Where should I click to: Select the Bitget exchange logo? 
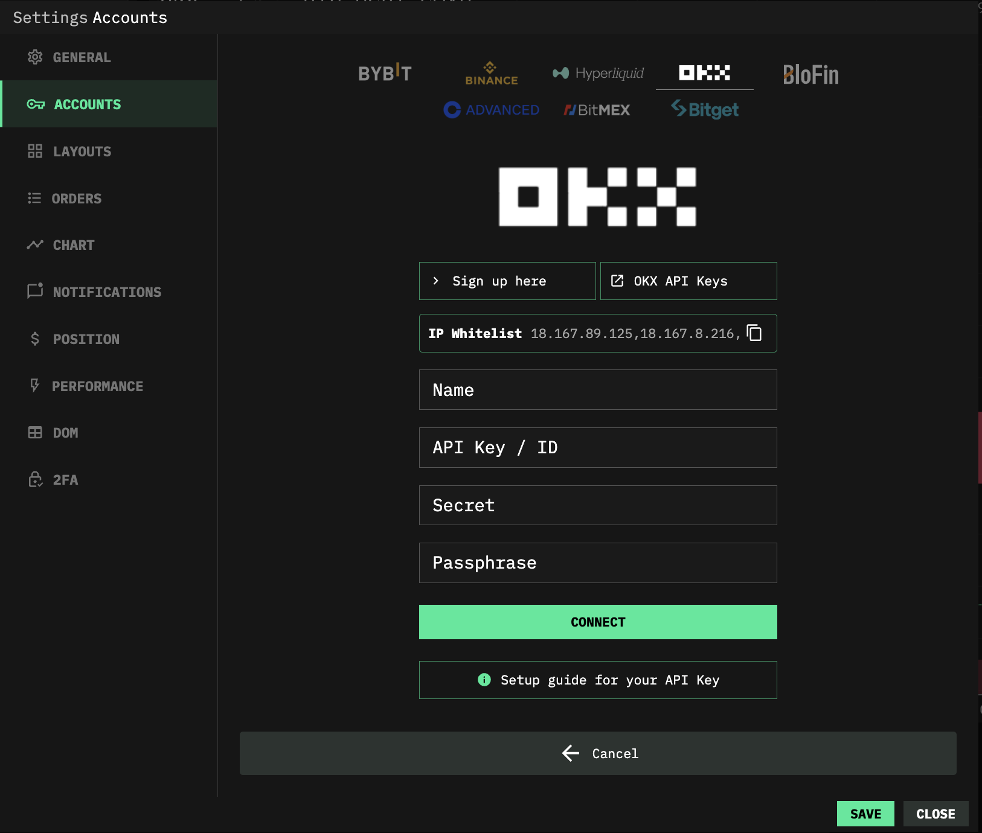click(x=704, y=110)
